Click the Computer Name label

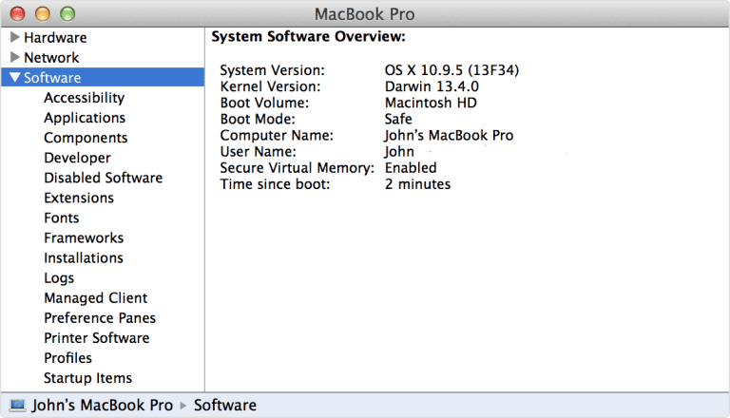277,136
